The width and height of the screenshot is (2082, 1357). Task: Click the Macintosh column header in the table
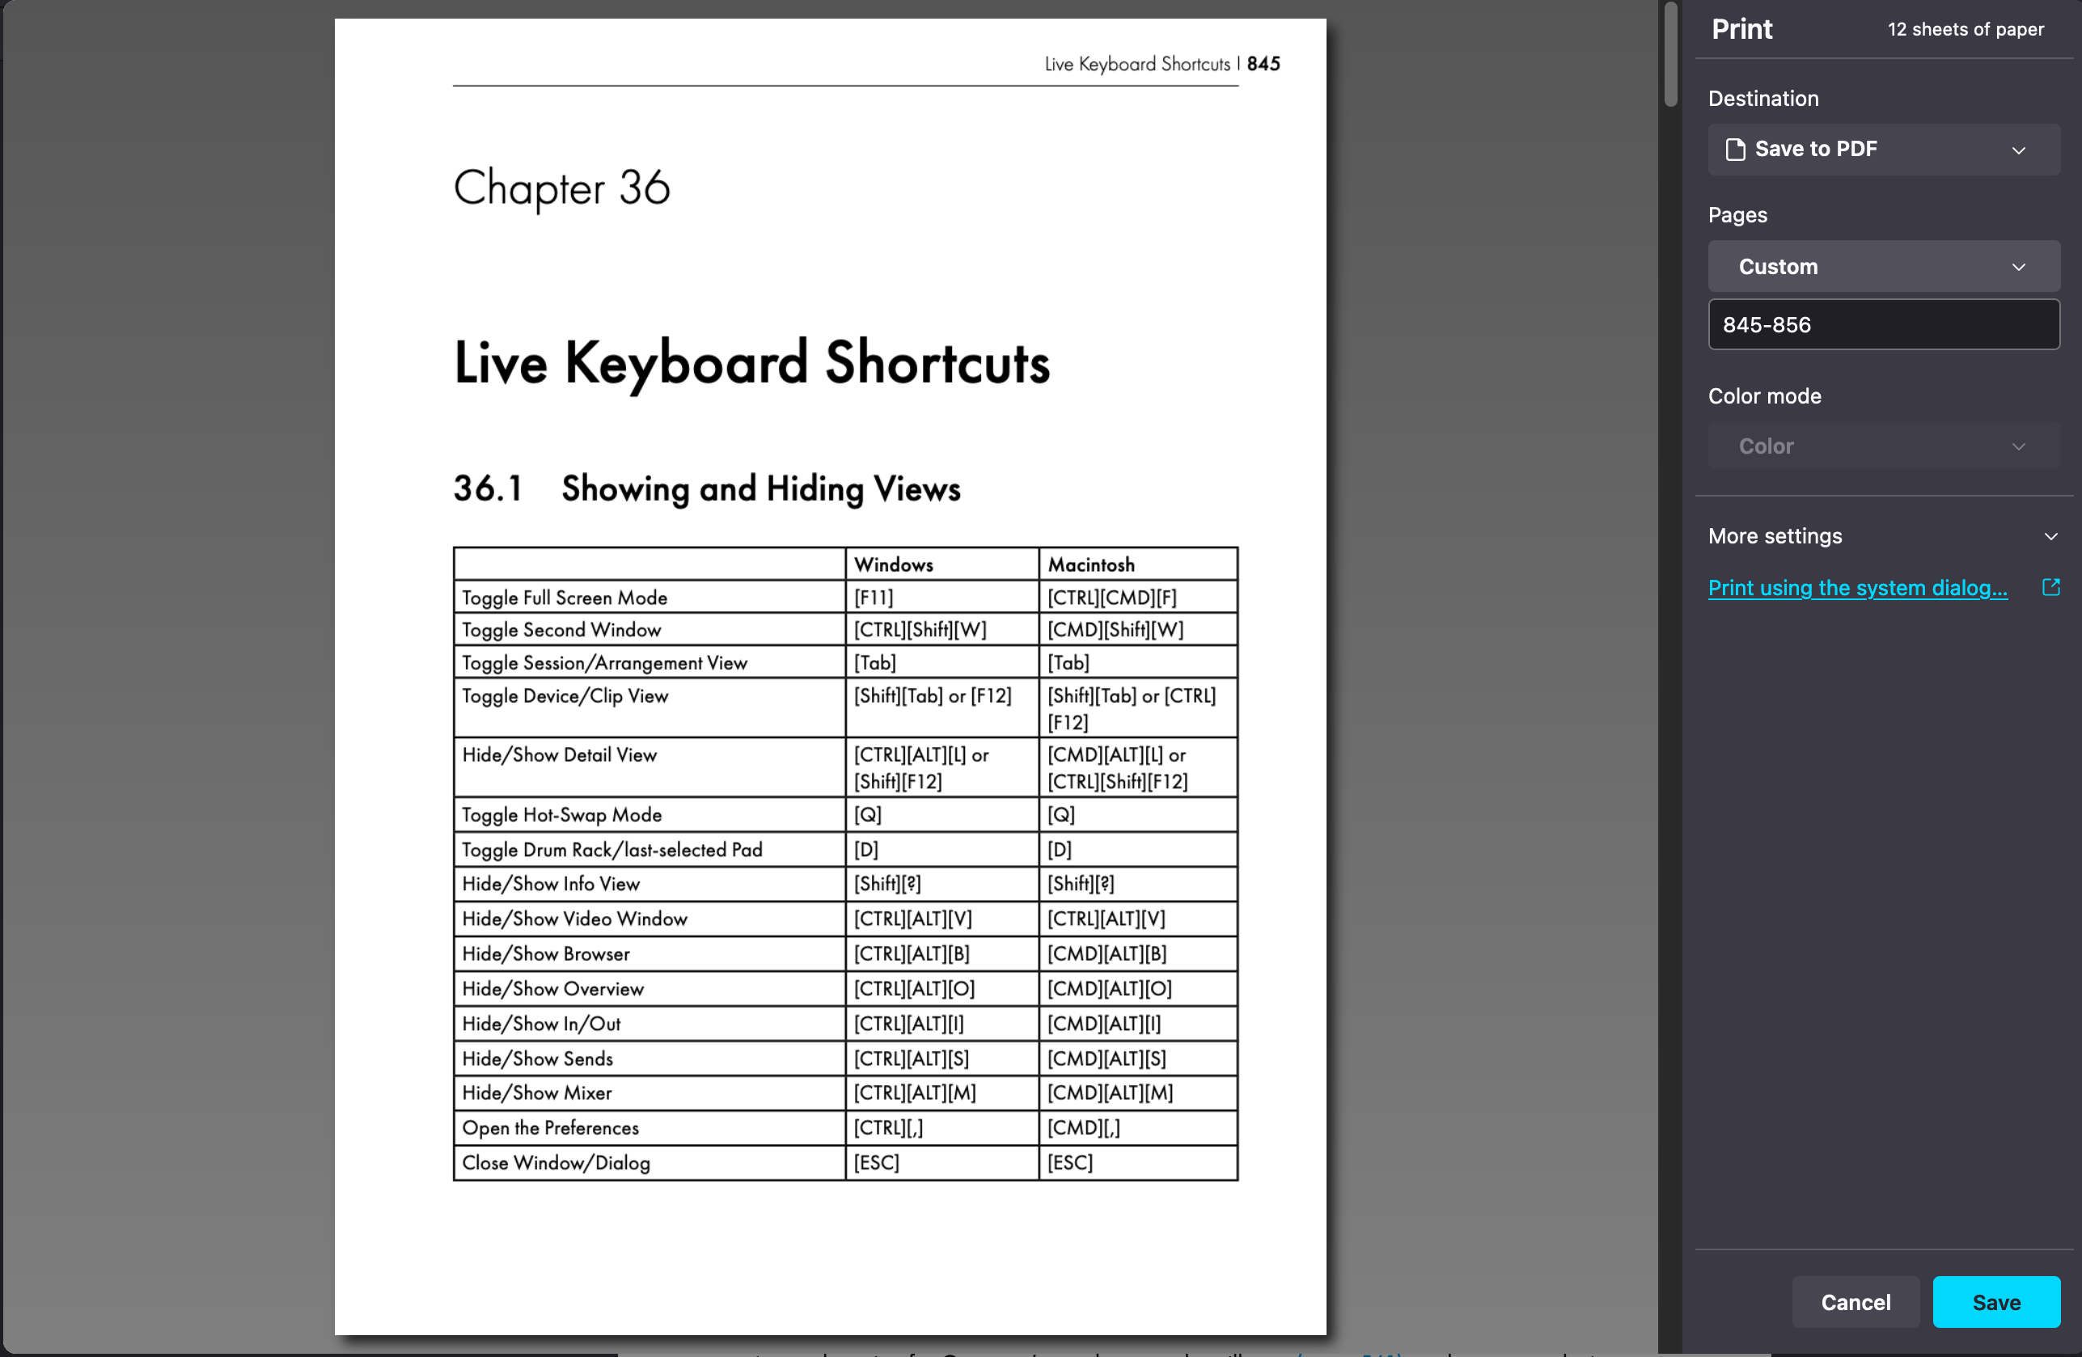click(x=1091, y=564)
